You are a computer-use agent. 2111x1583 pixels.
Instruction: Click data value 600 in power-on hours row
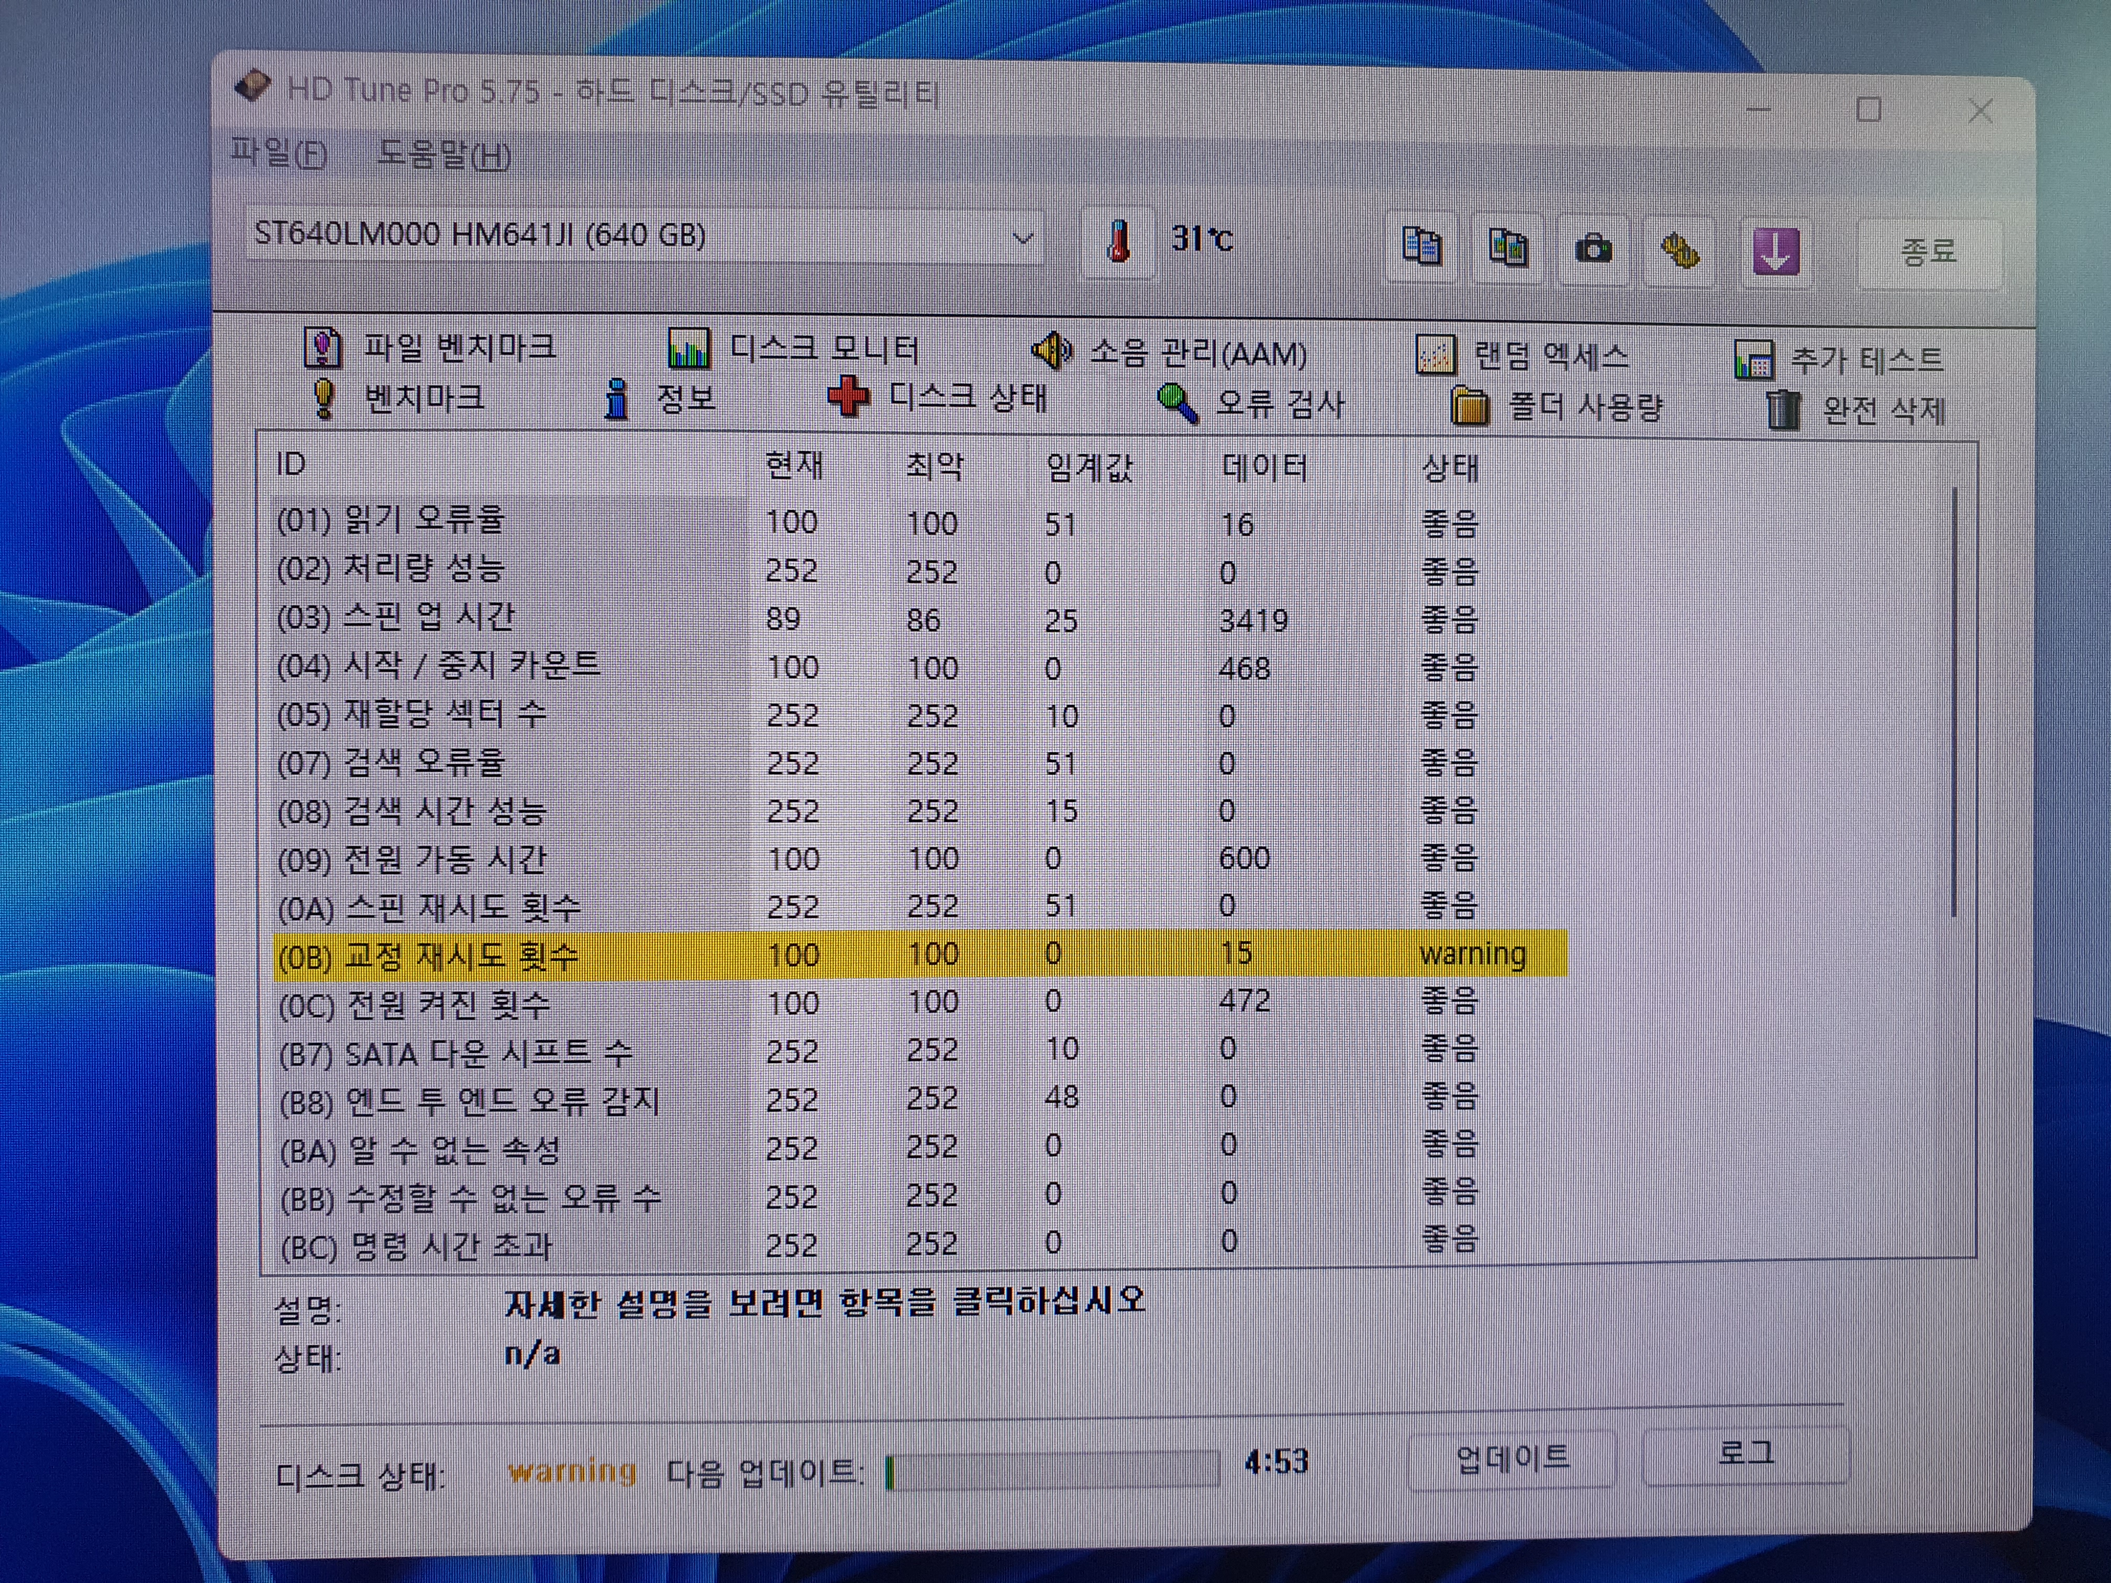[1243, 858]
